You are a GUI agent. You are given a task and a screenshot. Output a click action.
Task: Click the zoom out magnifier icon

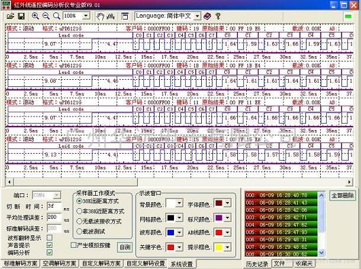coord(46,15)
